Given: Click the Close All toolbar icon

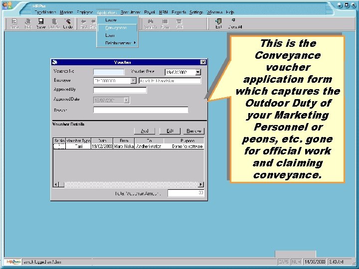Looking at the screenshot, I should tap(235, 23).
